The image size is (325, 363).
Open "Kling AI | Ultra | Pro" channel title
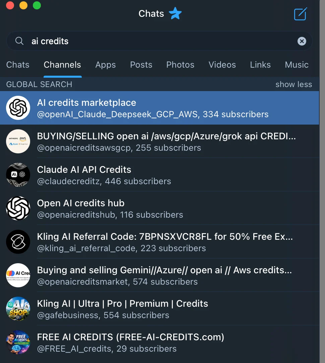click(x=123, y=303)
